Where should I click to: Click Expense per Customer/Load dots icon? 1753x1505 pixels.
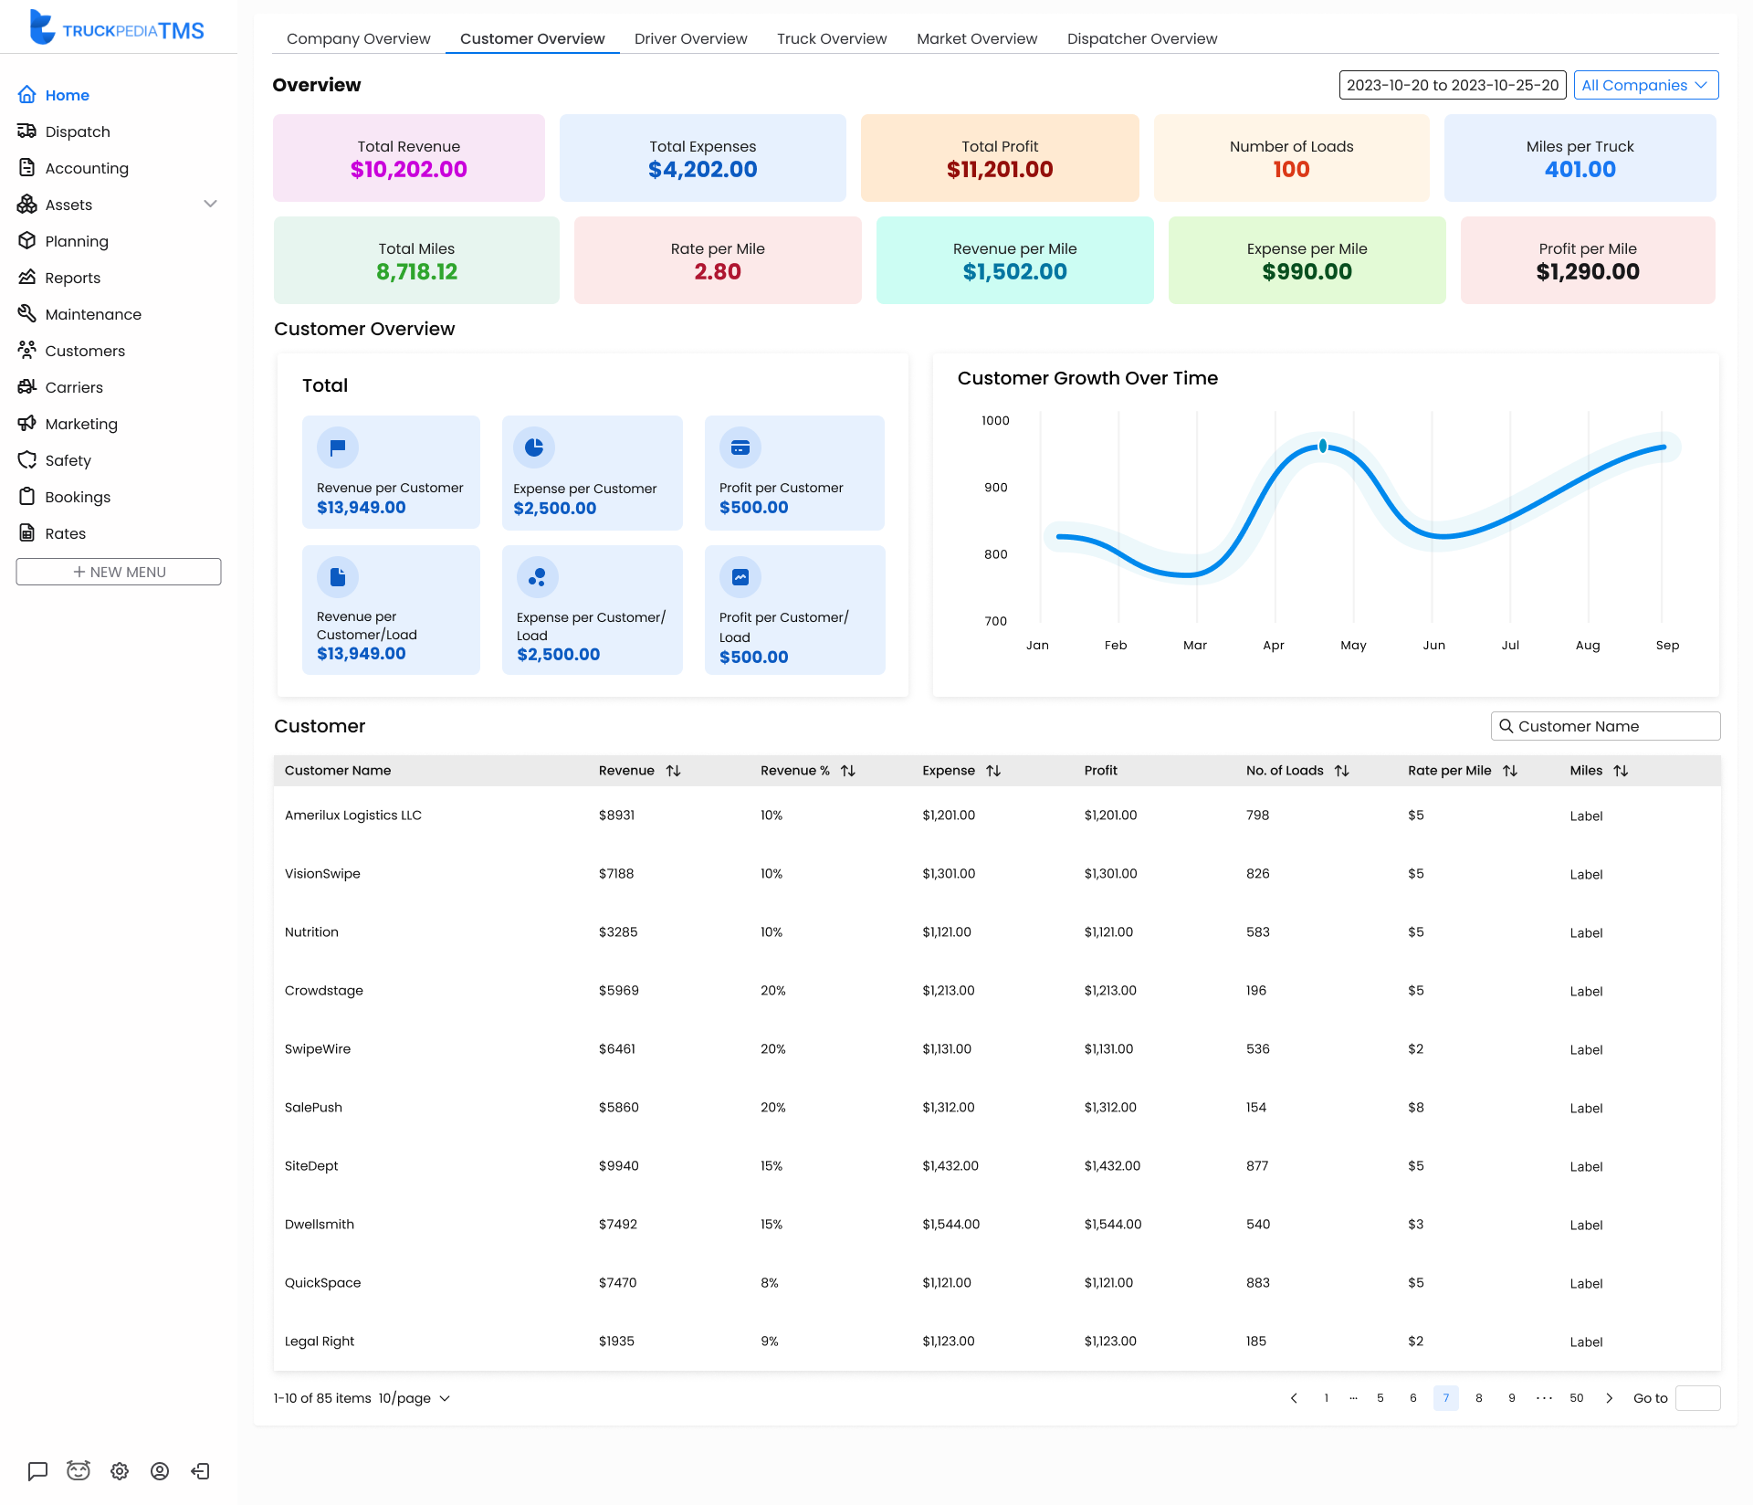pos(538,577)
